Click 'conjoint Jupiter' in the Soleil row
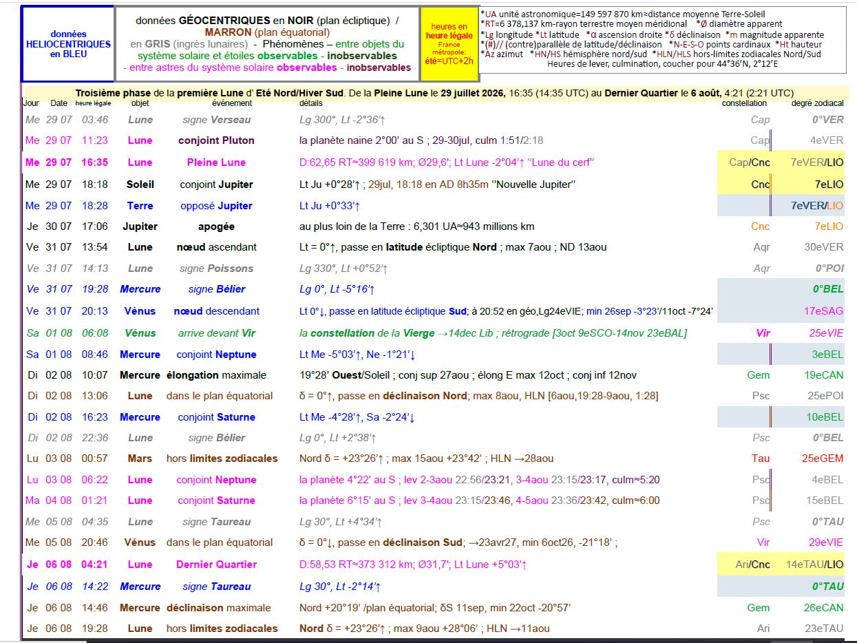Viewport: 857px width, 643px height. pyautogui.click(x=216, y=185)
